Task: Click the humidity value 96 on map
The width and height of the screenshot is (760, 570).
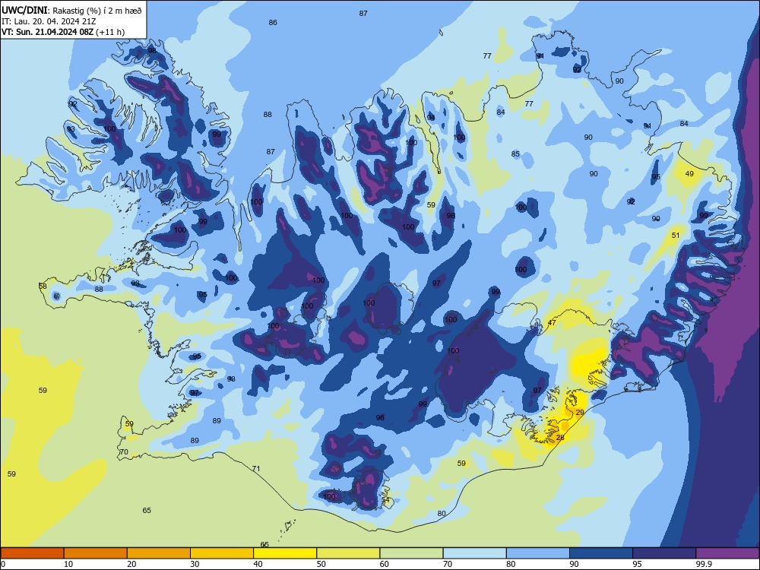Action: 380,417
